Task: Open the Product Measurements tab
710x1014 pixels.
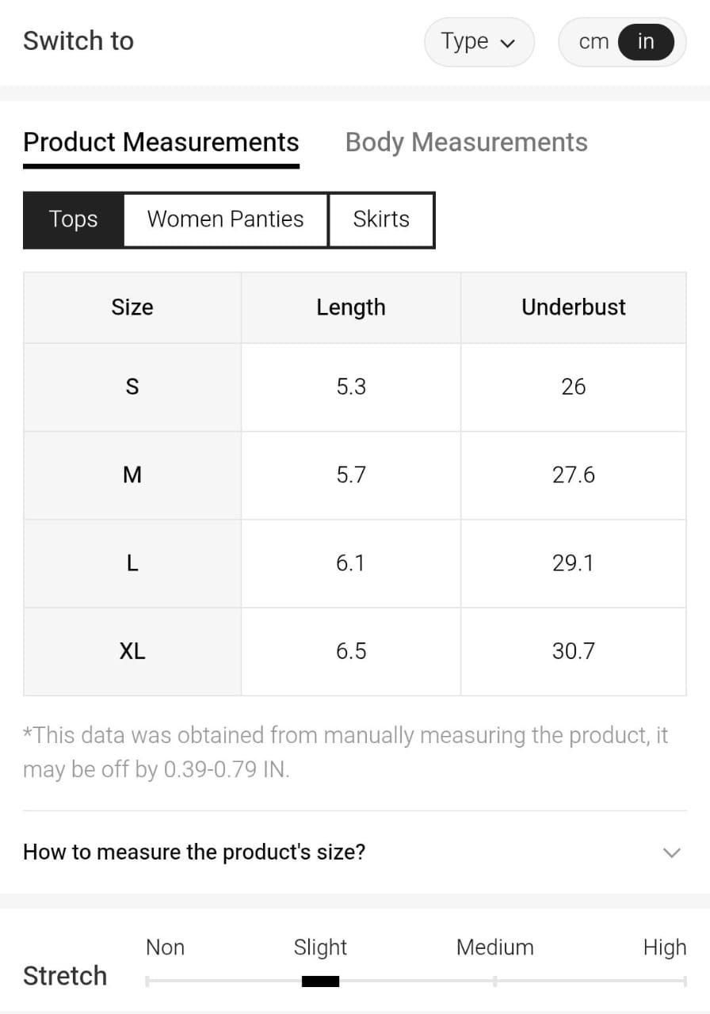Action: pyautogui.click(x=161, y=143)
